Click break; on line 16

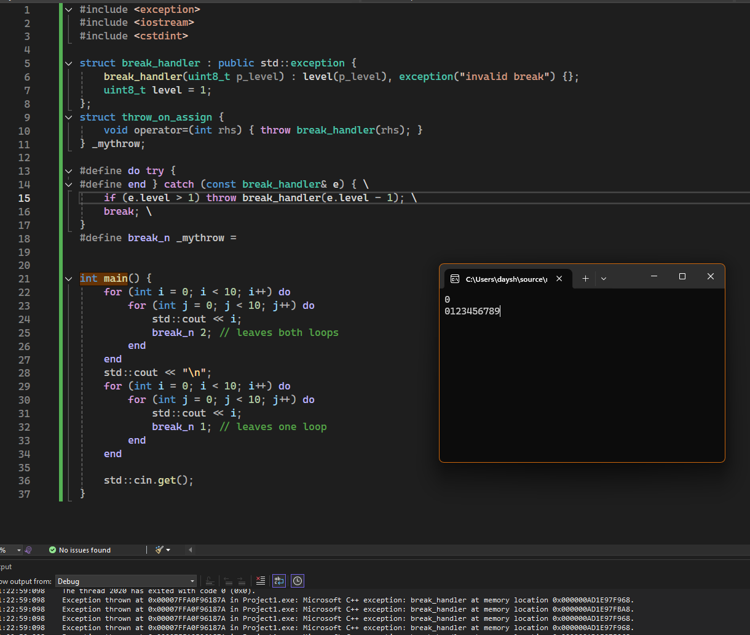[x=122, y=212]
